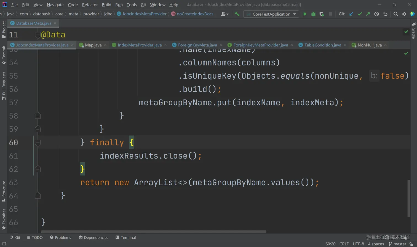Viewport: 417px width, 247px height.
Task: Open TODO tool window
Action: pos(35,237)
